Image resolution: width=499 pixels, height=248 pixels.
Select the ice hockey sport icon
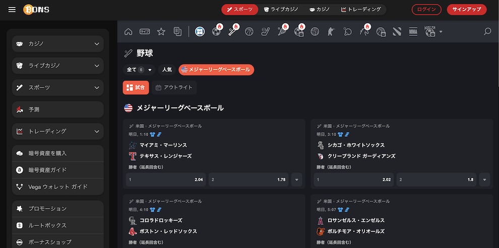(x=266, y=32)
